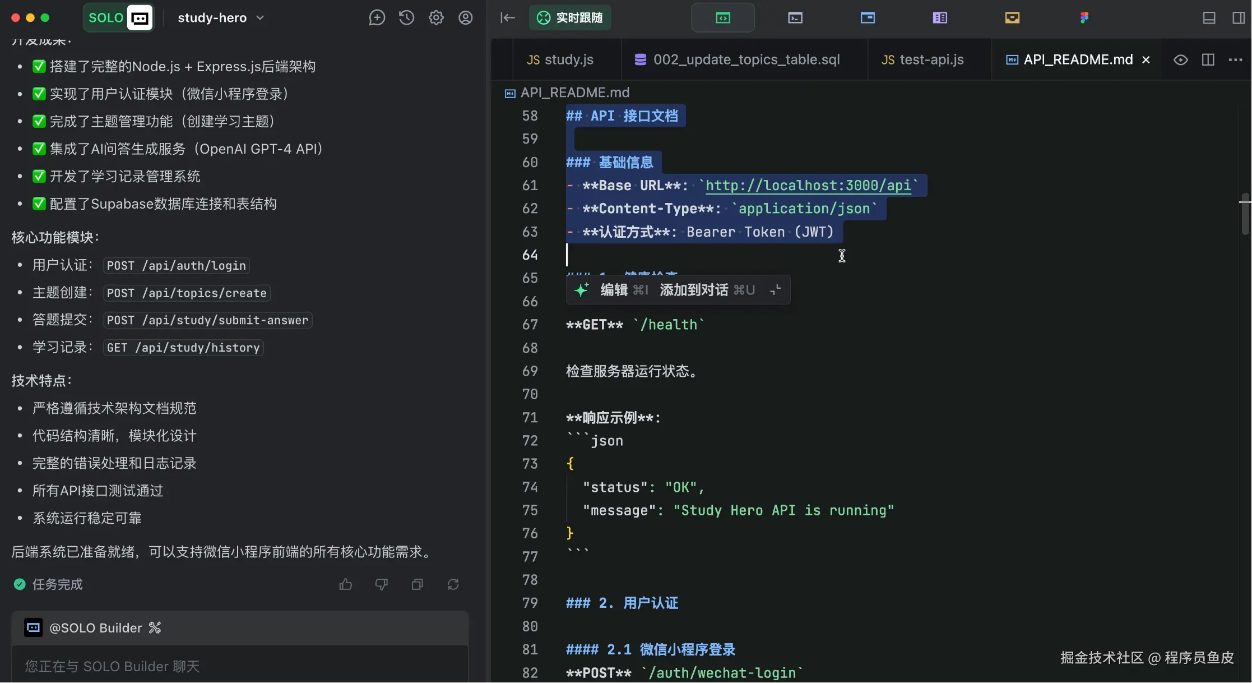This screenshot has height=683, width=1252.
Task: Click the new chat icon
Action: click(x=377, y=18)
